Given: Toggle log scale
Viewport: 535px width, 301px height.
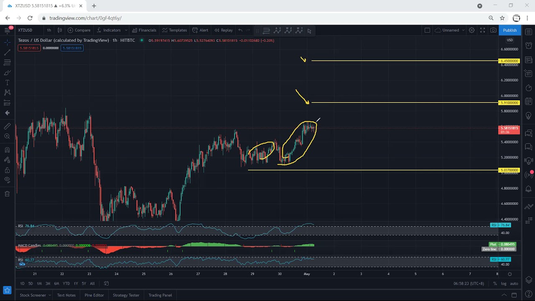Looking at the screenshot, I should 504,283.
